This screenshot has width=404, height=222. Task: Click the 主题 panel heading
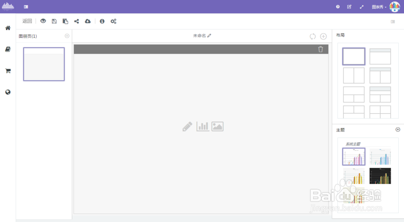pyautogui.click(x=340, y=130)
